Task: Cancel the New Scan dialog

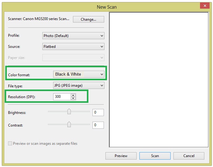Action: [x=189, y=156]
